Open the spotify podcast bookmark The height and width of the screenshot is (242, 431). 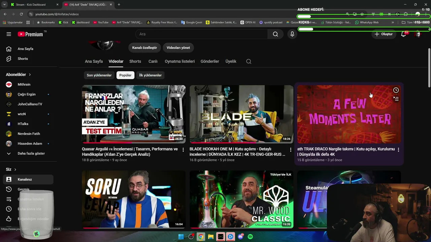pos(271,23)
